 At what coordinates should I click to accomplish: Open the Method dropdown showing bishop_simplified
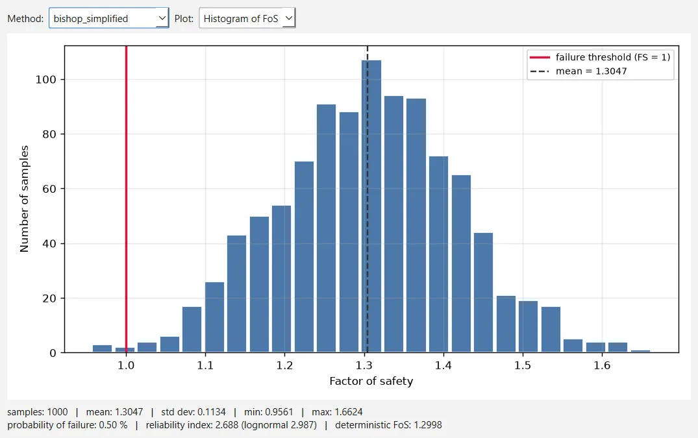click(108, 18)
